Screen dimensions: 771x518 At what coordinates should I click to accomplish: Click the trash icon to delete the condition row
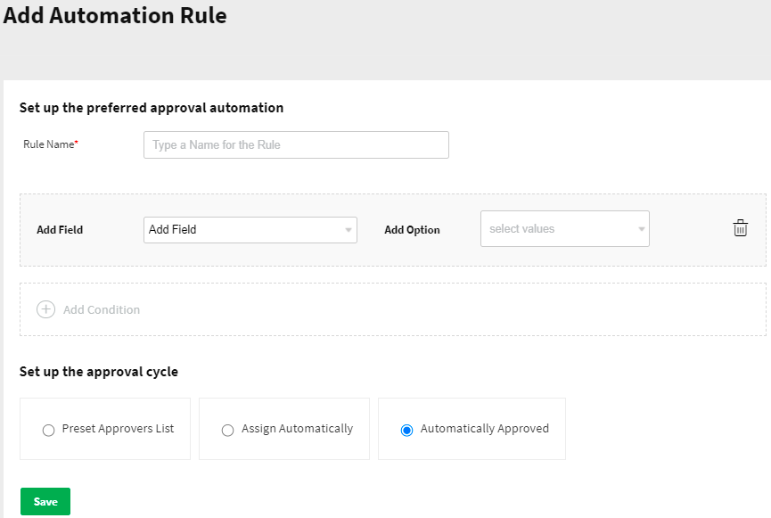tap(740, 228)
